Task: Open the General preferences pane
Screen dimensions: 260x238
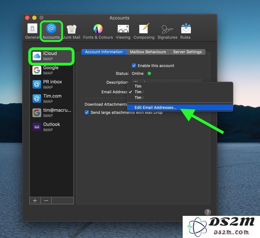Action: pos(32,31)
